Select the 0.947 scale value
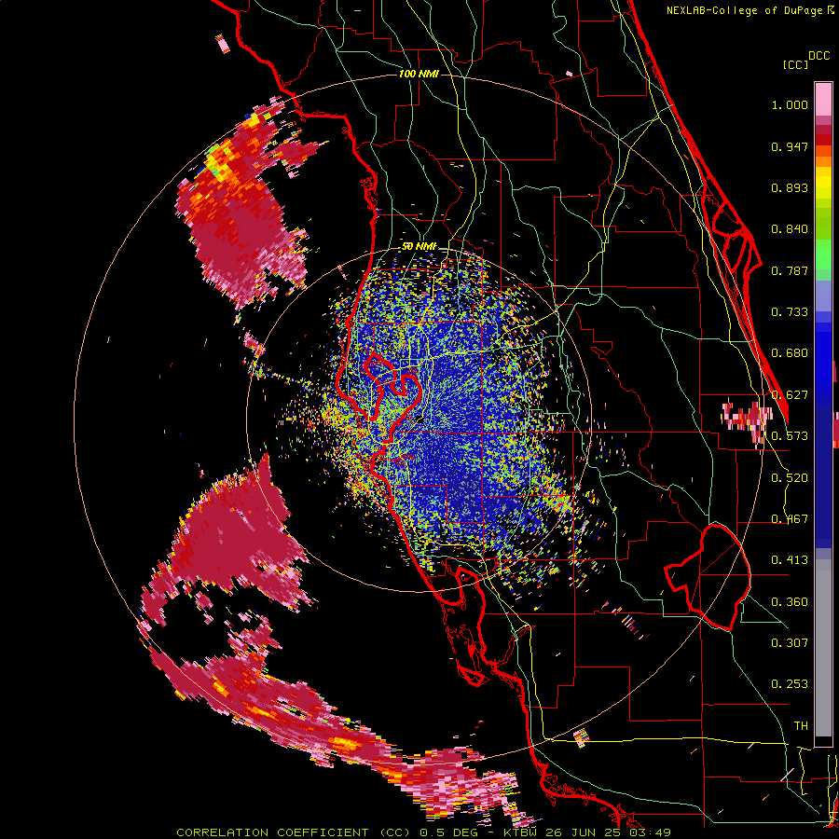Image resolution: width=839 pixels, height=839 pixels. [x=790, y=146]
